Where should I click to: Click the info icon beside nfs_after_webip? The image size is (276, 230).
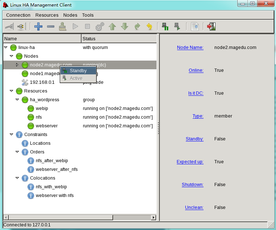point(31,161)
